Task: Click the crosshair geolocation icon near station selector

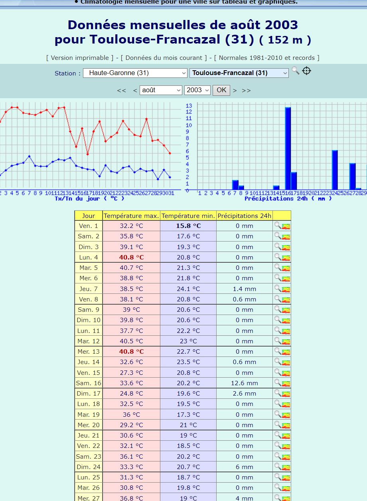Action: pos(306,71)
